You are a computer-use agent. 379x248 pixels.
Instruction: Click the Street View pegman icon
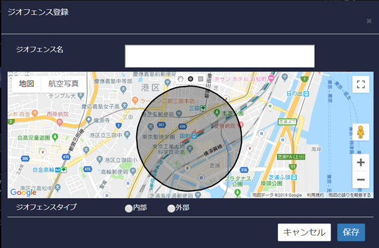361,132
